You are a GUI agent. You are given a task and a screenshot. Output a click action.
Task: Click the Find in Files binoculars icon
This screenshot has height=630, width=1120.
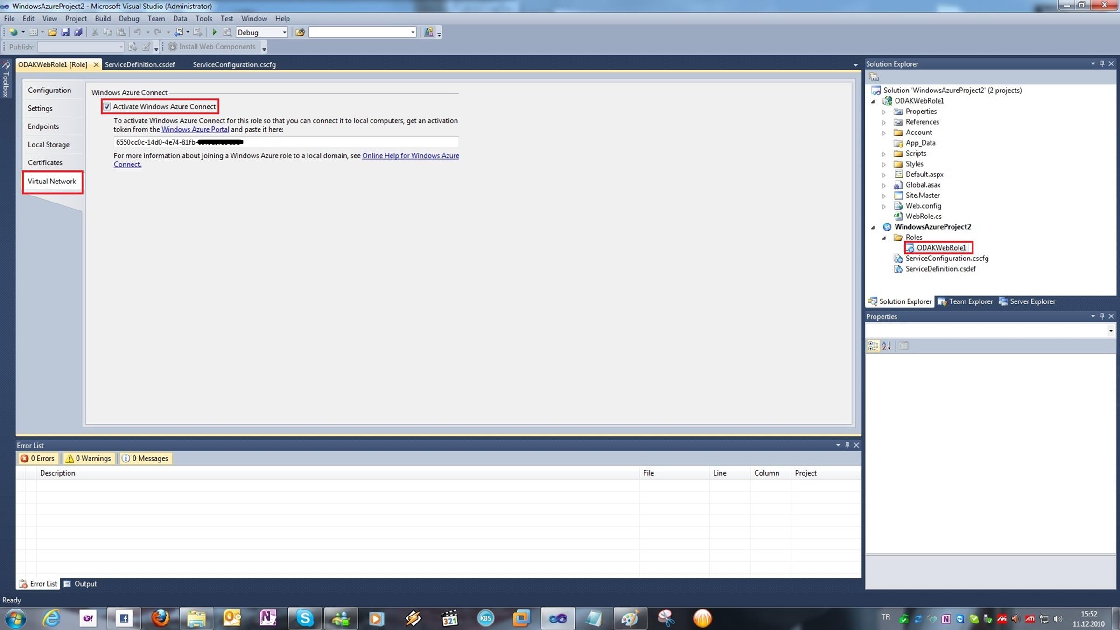(x=300, y=32)
